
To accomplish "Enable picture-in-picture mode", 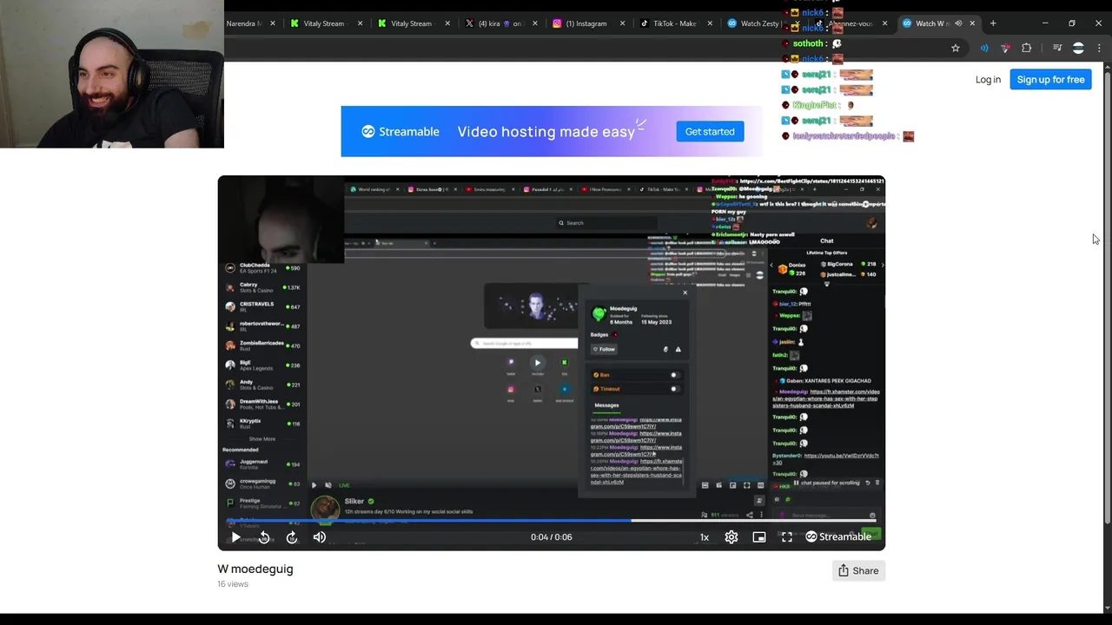I will click(759, 537).
